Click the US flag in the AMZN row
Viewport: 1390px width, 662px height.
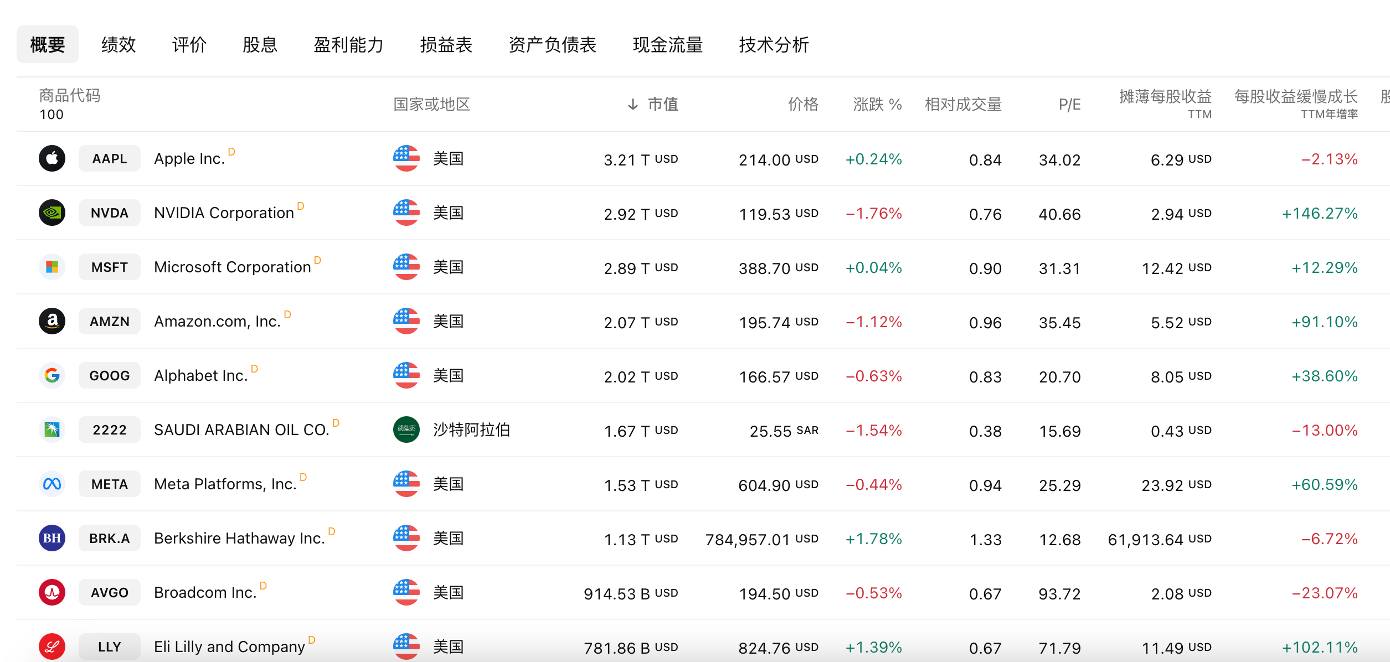406,322
